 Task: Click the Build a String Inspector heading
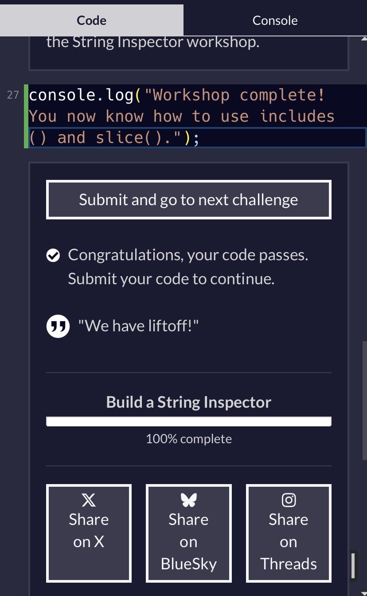[x=188, y=402]
